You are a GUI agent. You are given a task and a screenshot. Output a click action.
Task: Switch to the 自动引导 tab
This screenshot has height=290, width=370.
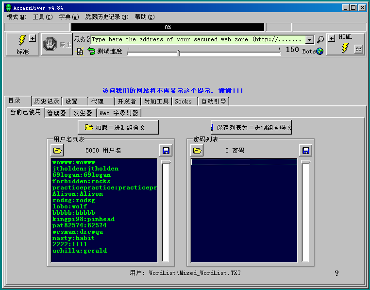point(214,102)
